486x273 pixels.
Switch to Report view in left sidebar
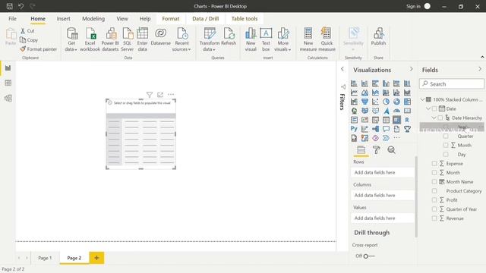point(8,67)
